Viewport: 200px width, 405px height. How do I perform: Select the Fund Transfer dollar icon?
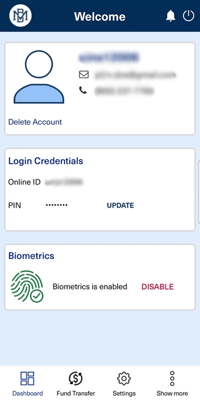[76, 378]
